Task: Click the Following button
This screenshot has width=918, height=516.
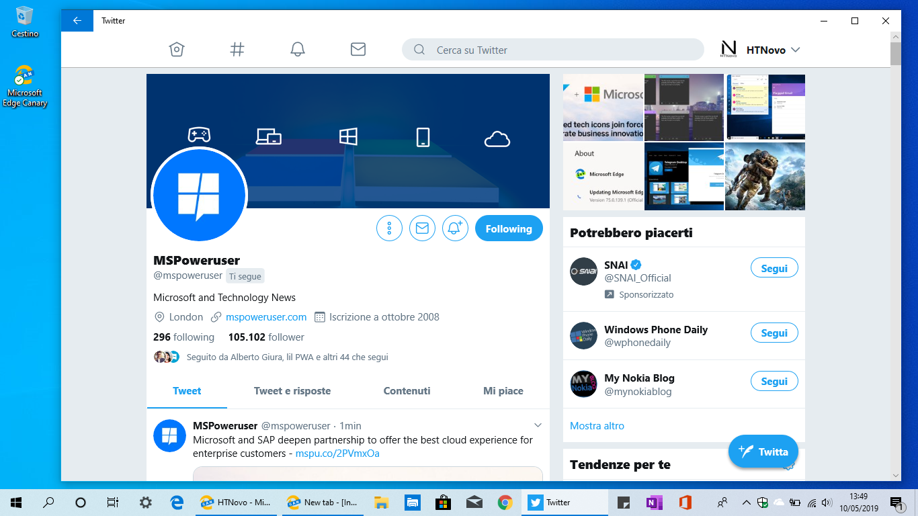Action: [509, 228]
